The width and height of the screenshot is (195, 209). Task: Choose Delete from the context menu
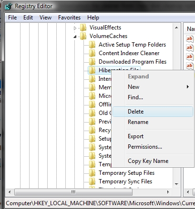(153, 112)
